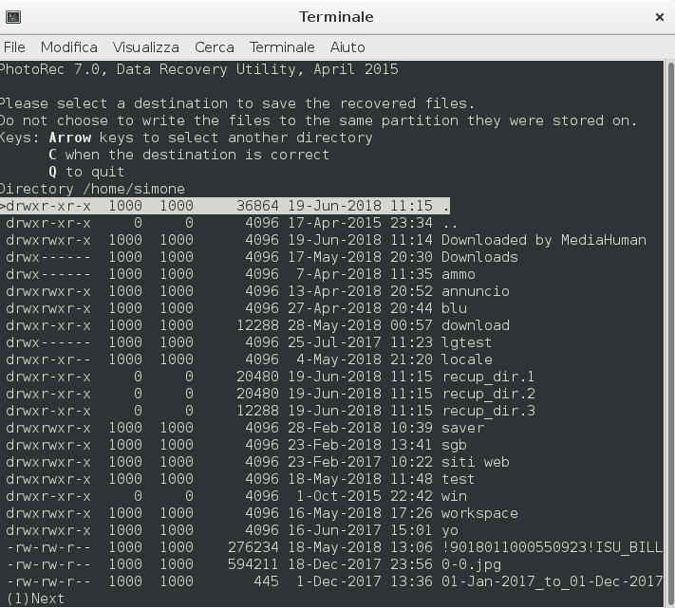Select the Downloads directory entry
Image resolution: width=675 pixels, height=608 pixels.
coord(479,257)
